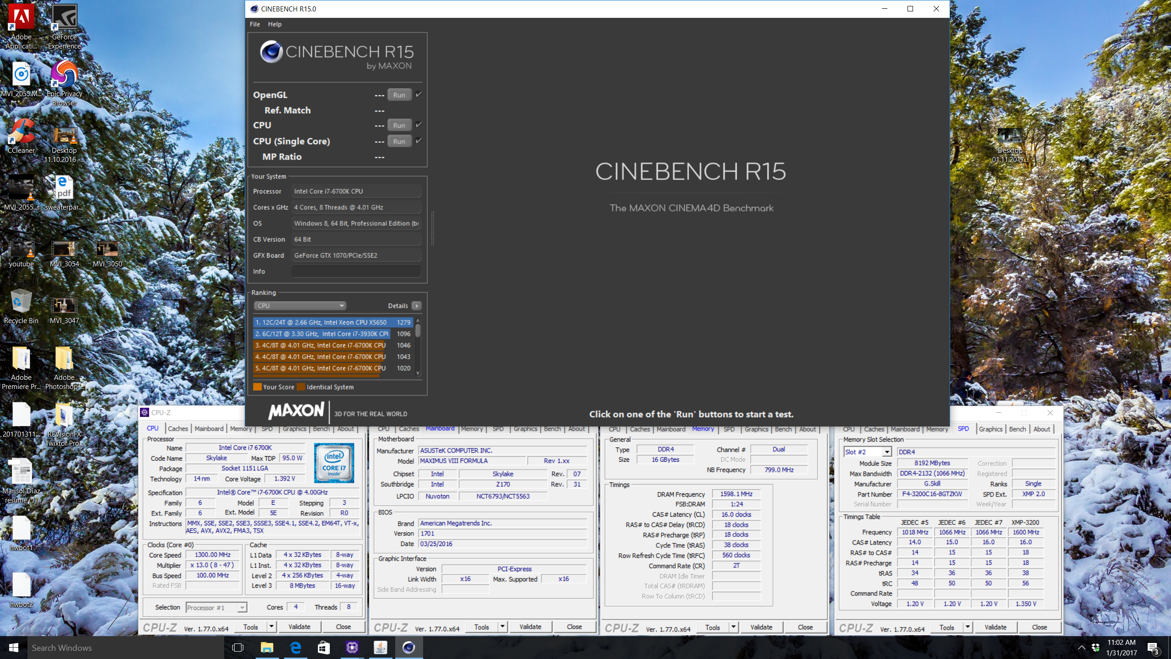This screenshot has height=659, width=1171.
Task: Click Validate in the Memory CPU-Z window
Action: pos(761,627)
